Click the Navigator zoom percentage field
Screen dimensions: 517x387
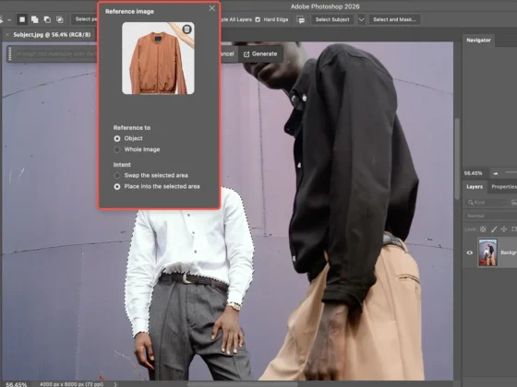[x=473, y=173]
